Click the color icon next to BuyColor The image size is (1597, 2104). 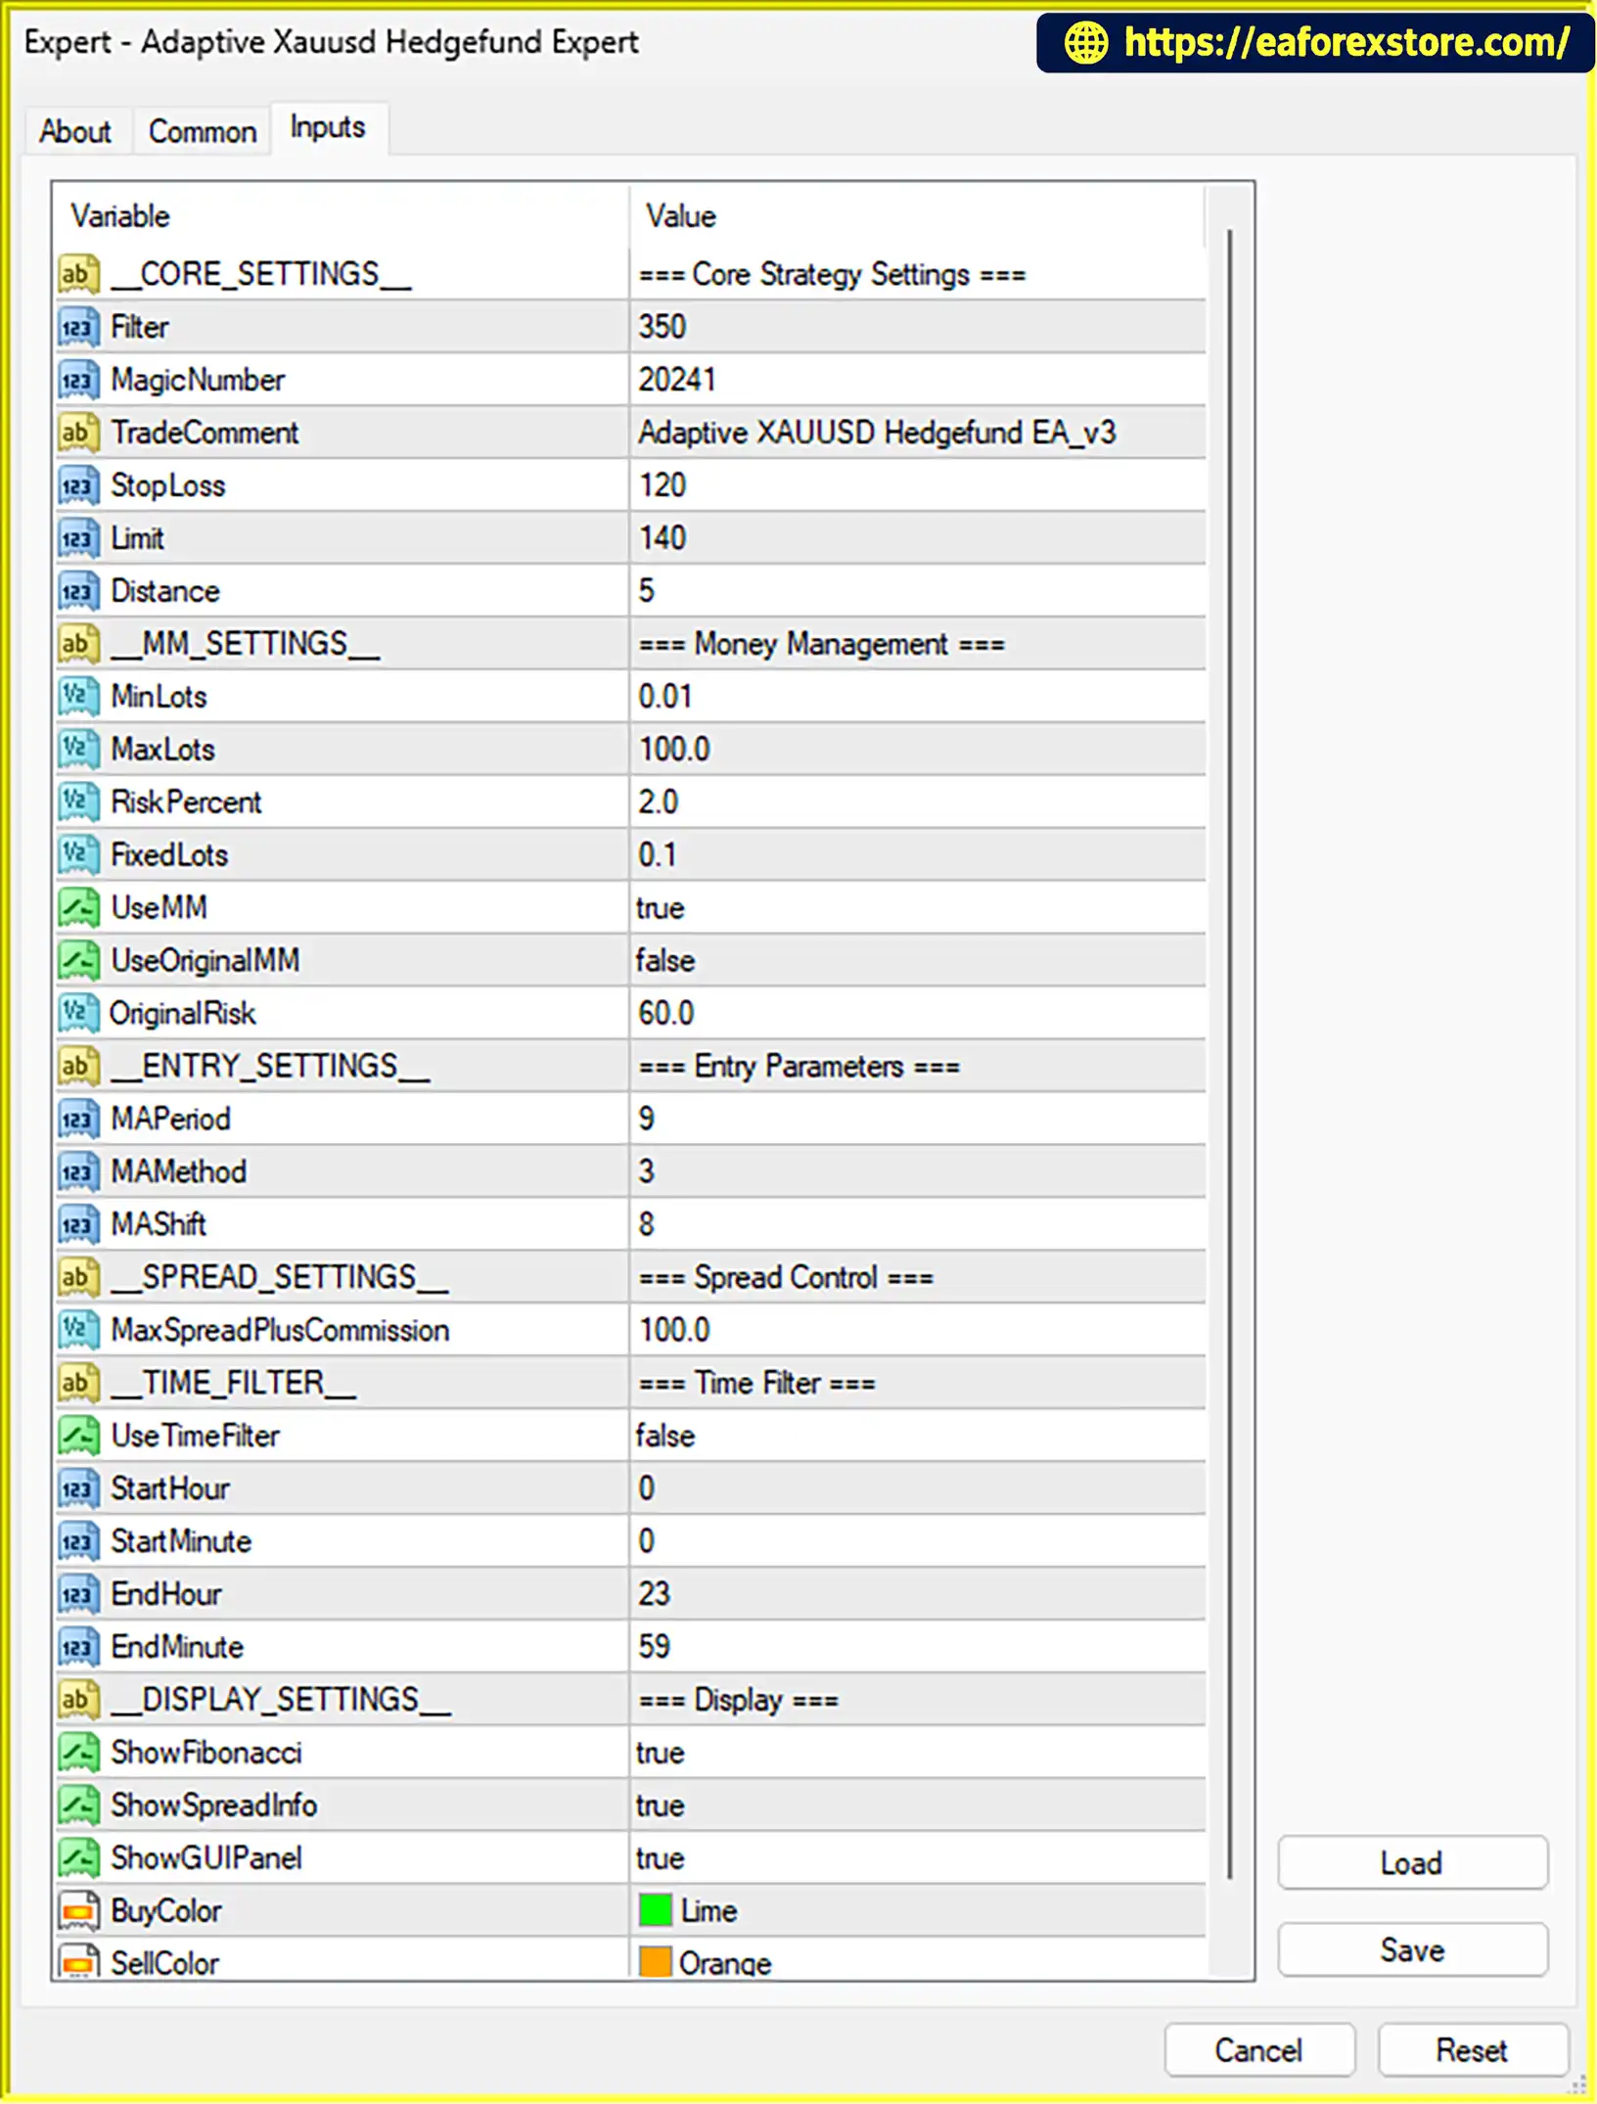(78, 1912)
